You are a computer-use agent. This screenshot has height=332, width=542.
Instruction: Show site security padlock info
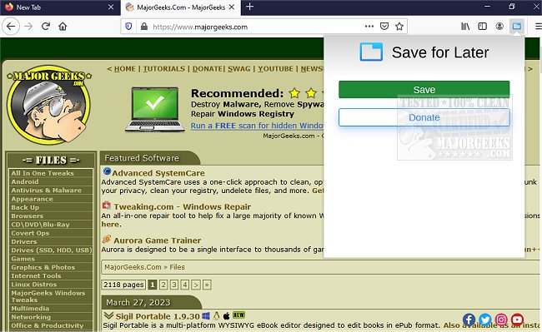(x=144, y=27)
